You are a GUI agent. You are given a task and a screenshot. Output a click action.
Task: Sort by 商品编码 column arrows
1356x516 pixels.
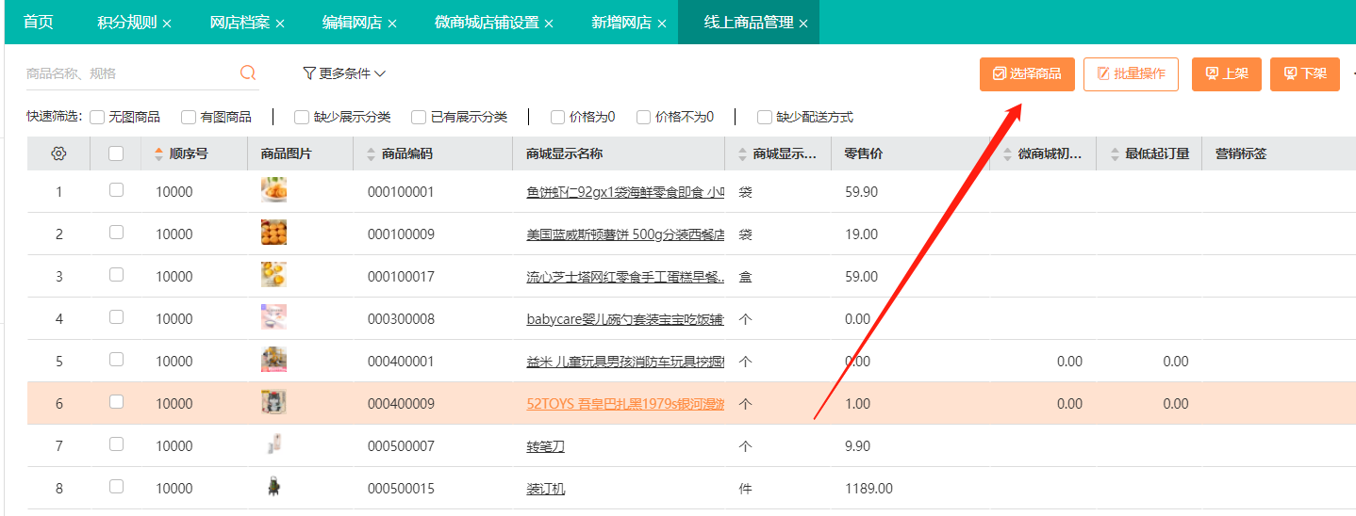point(371,153)
